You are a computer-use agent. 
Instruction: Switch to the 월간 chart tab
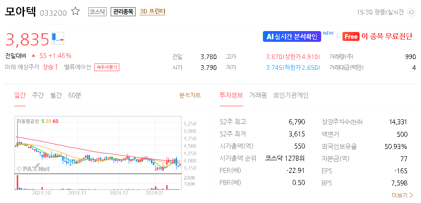pyautogui.click(x=56, y=95)
